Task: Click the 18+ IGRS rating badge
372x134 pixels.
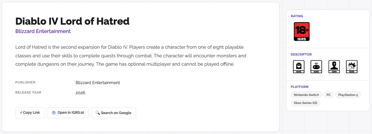Action: 301,31
